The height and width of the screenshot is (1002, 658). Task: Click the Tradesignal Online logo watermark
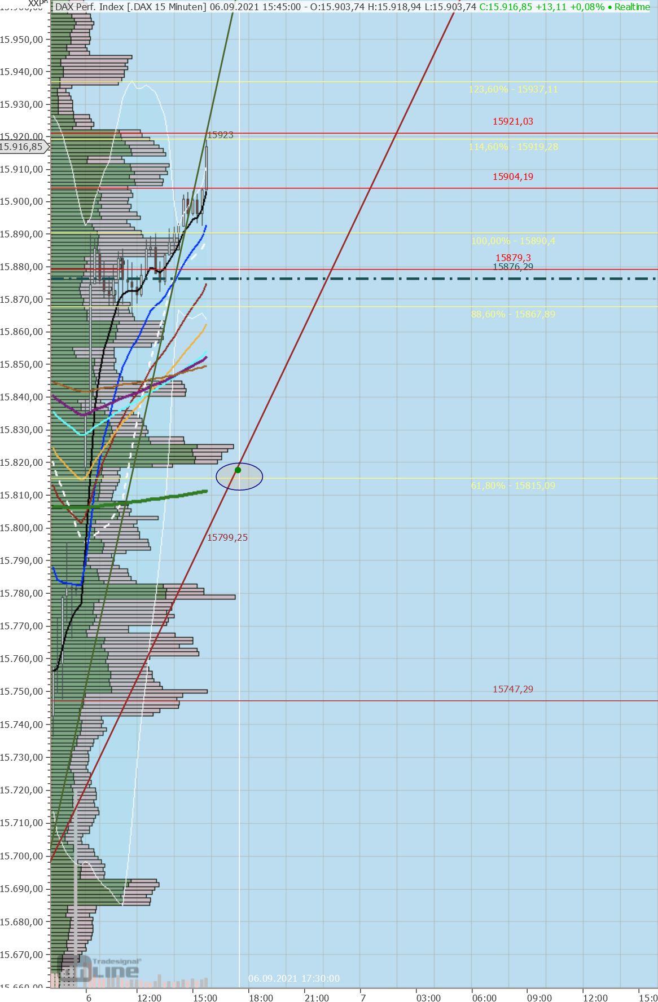(102, 969)
